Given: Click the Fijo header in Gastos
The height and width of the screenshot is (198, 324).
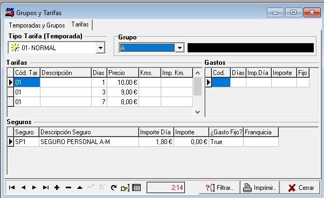Looking at the screenshot, I should (303, 73).
